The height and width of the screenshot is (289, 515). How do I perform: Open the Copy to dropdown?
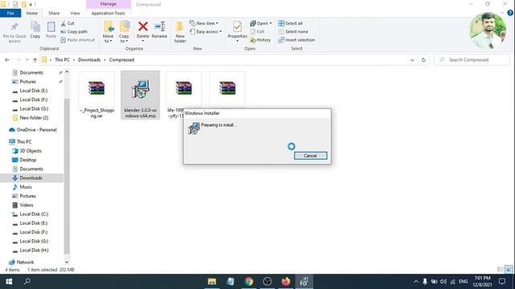tap(124, 32)
